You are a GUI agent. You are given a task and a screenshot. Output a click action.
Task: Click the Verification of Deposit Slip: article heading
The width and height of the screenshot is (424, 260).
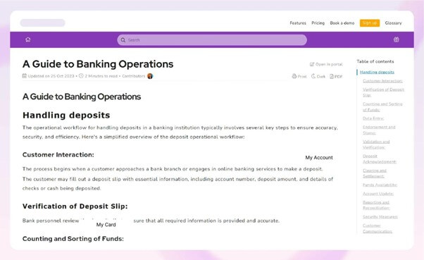coord(75,206)
